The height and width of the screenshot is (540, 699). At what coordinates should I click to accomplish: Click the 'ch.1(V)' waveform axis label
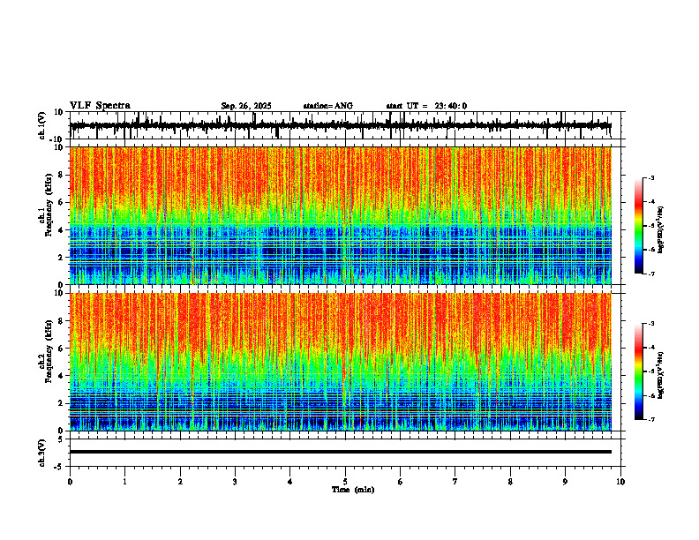pyautogui.click(x=42, y=125)
